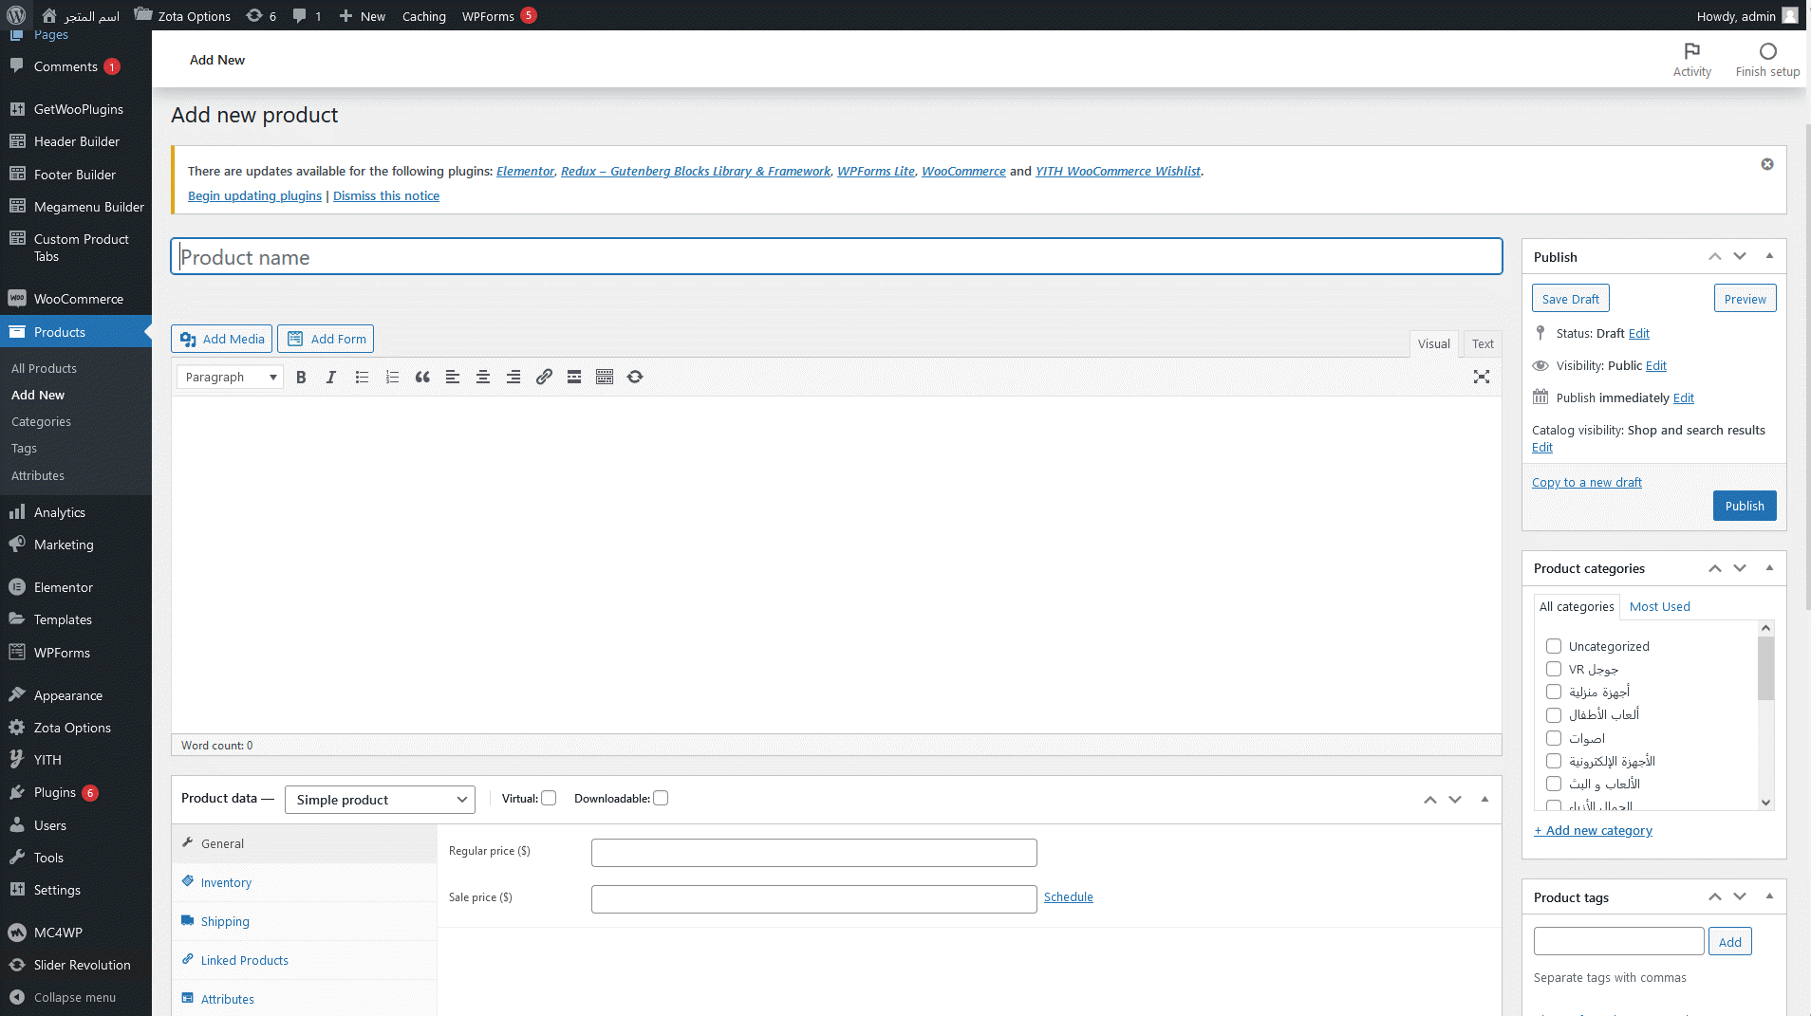Click Save Draft
The image size is (1811, 1016).
1570,299
